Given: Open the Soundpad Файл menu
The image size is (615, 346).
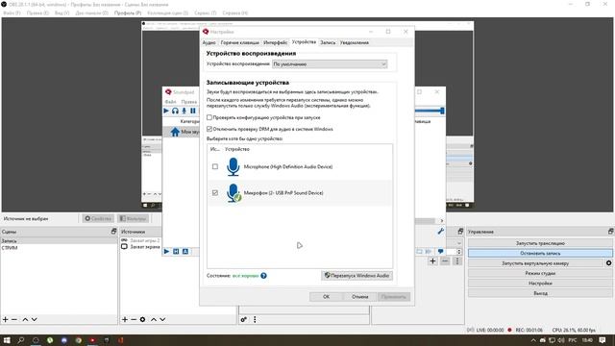Looking at the screenshot, I should click(170, 102).
